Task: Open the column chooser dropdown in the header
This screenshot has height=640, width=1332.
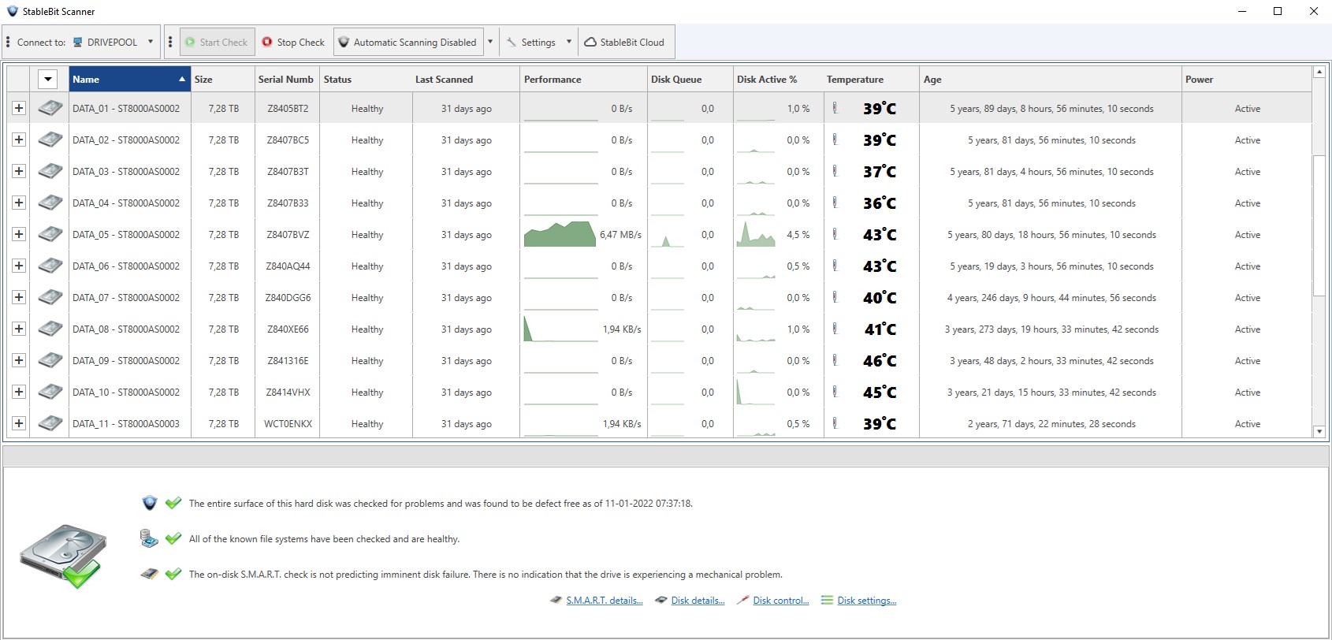Action: 48,79
